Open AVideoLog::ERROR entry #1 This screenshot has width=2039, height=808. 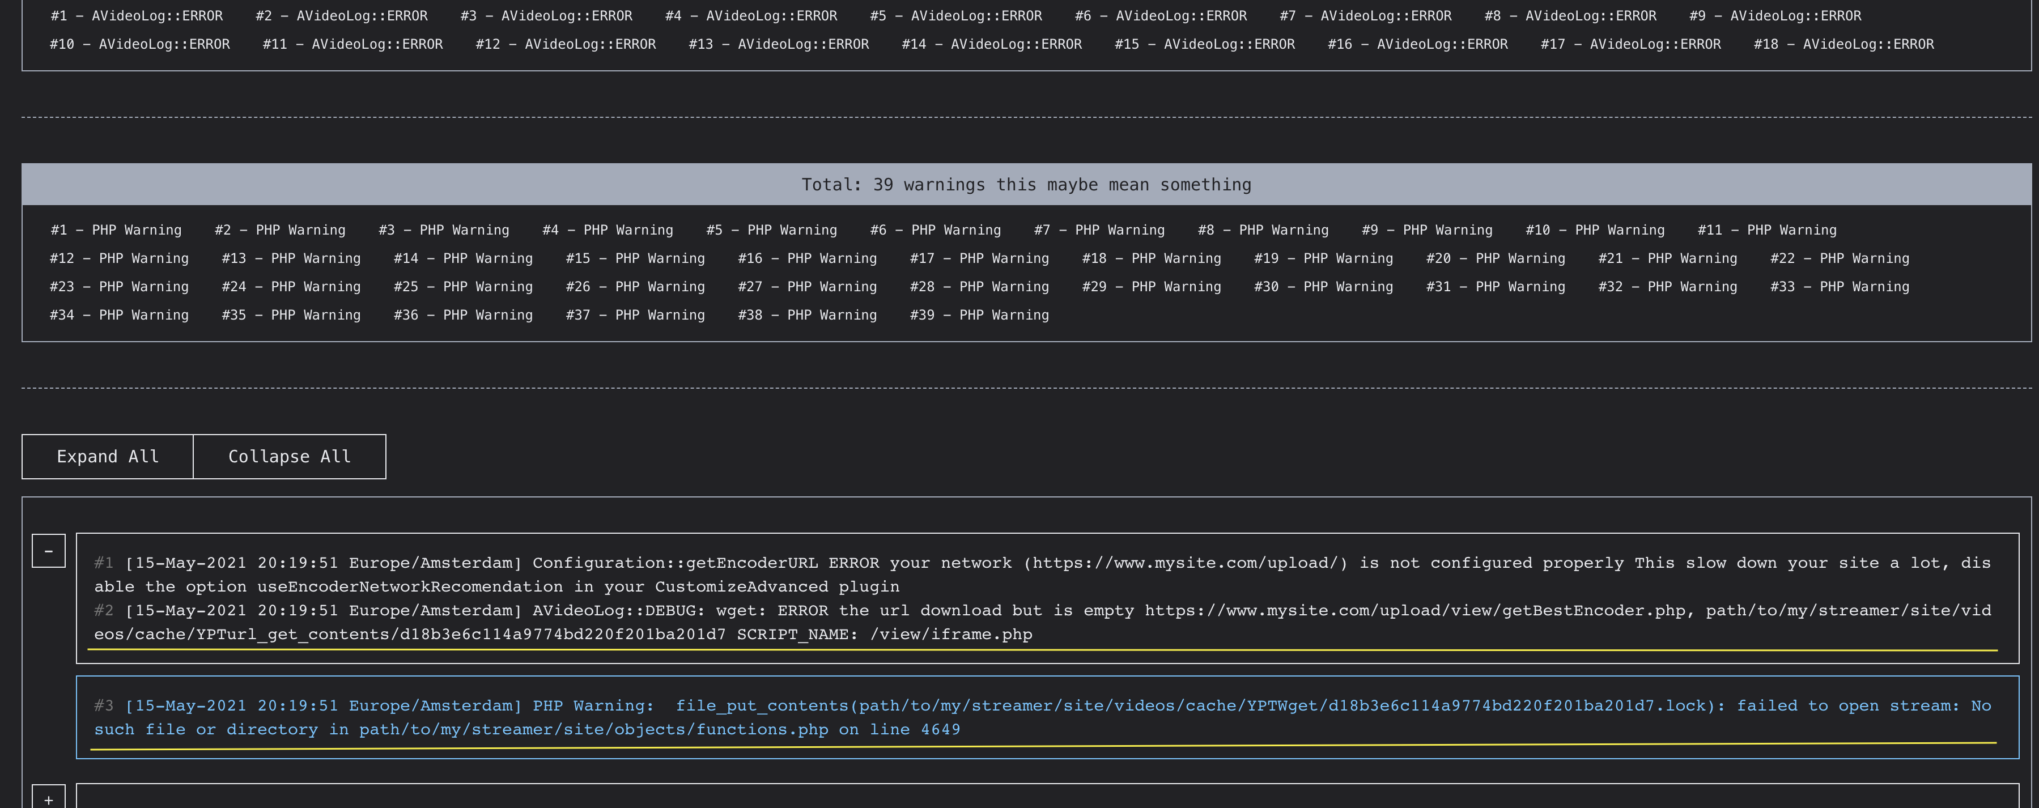136,15
